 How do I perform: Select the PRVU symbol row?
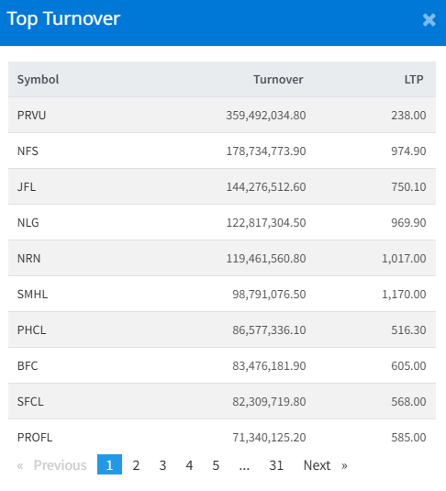[222, 115]
